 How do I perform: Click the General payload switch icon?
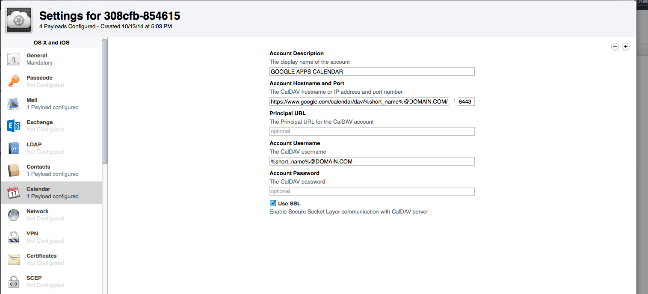point(14,59)
